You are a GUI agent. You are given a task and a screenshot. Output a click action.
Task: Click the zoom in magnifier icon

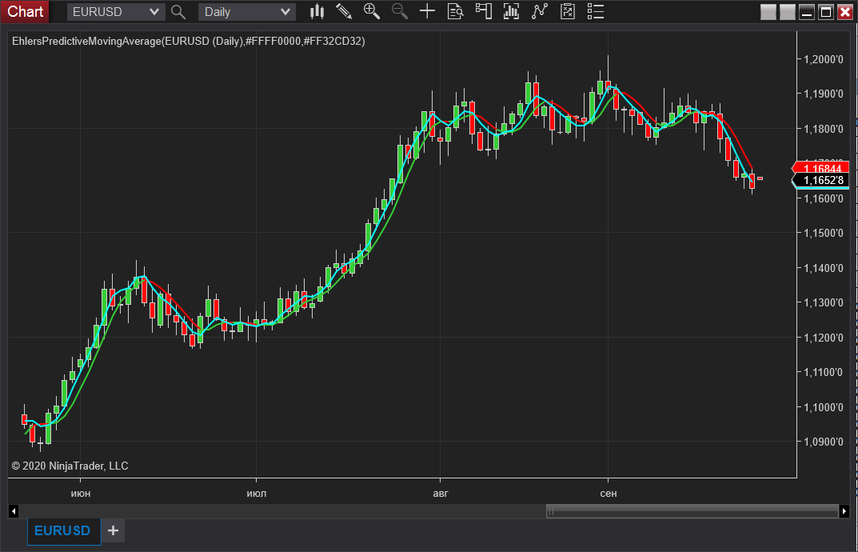369,11
